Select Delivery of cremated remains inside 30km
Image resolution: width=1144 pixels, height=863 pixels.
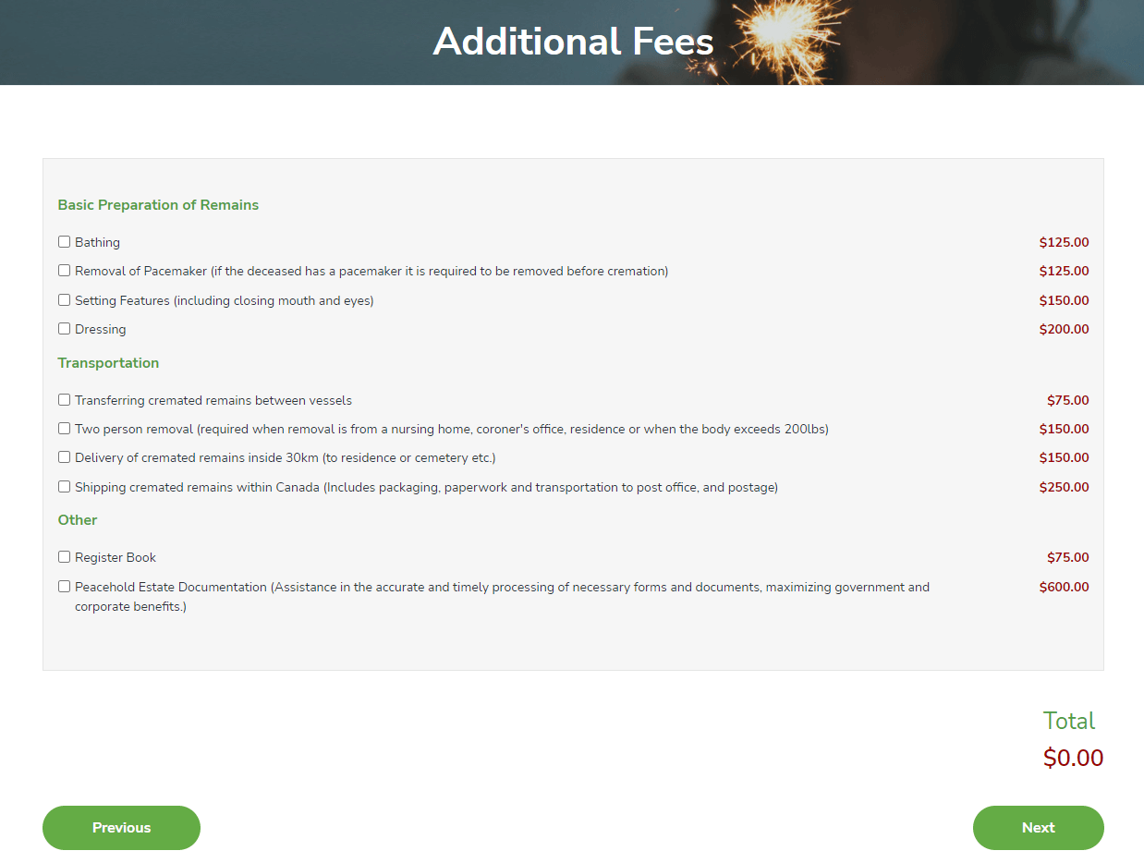(x=65, y=457)
